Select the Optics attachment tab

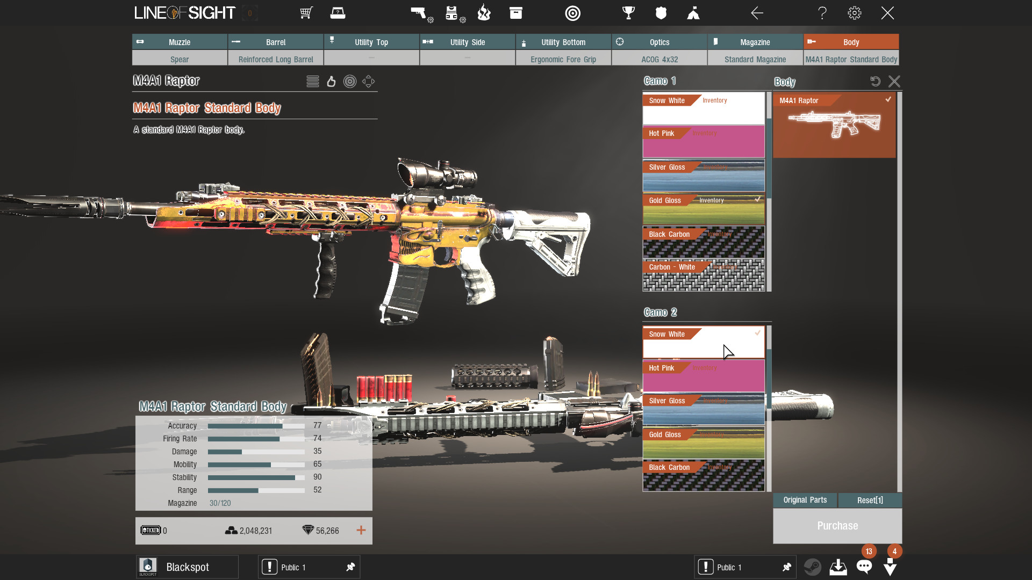(658, 42)
